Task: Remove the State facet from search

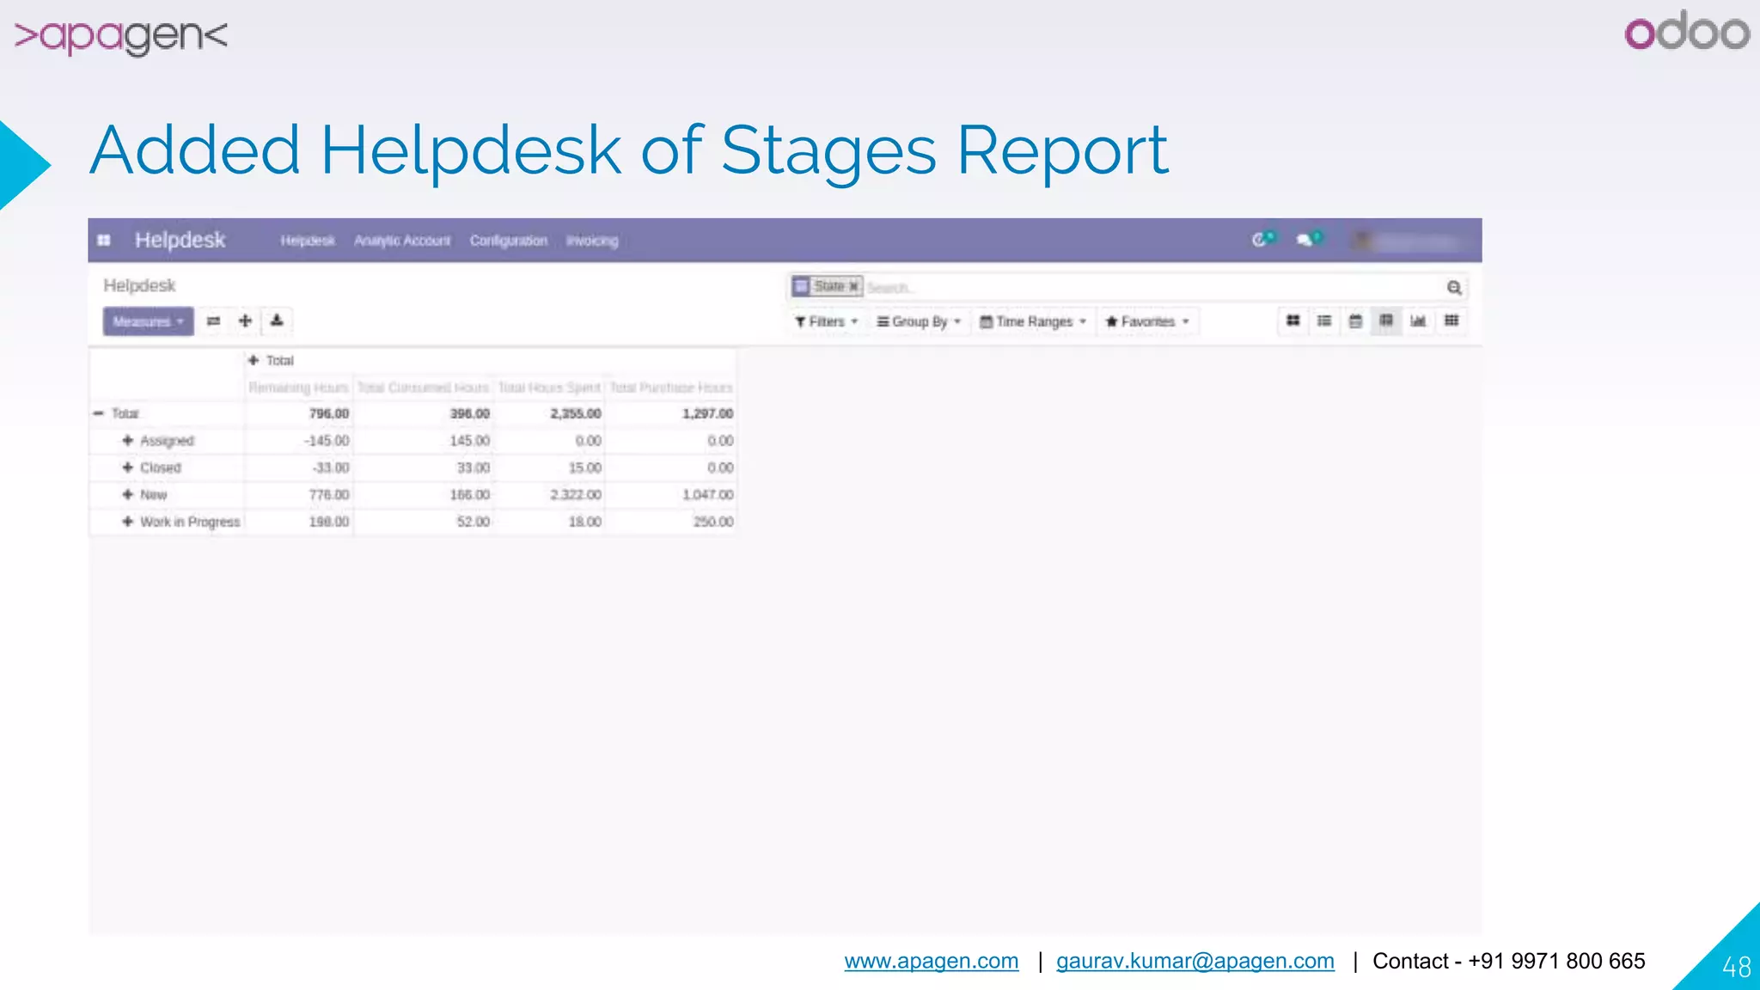Action: (853, 286)
